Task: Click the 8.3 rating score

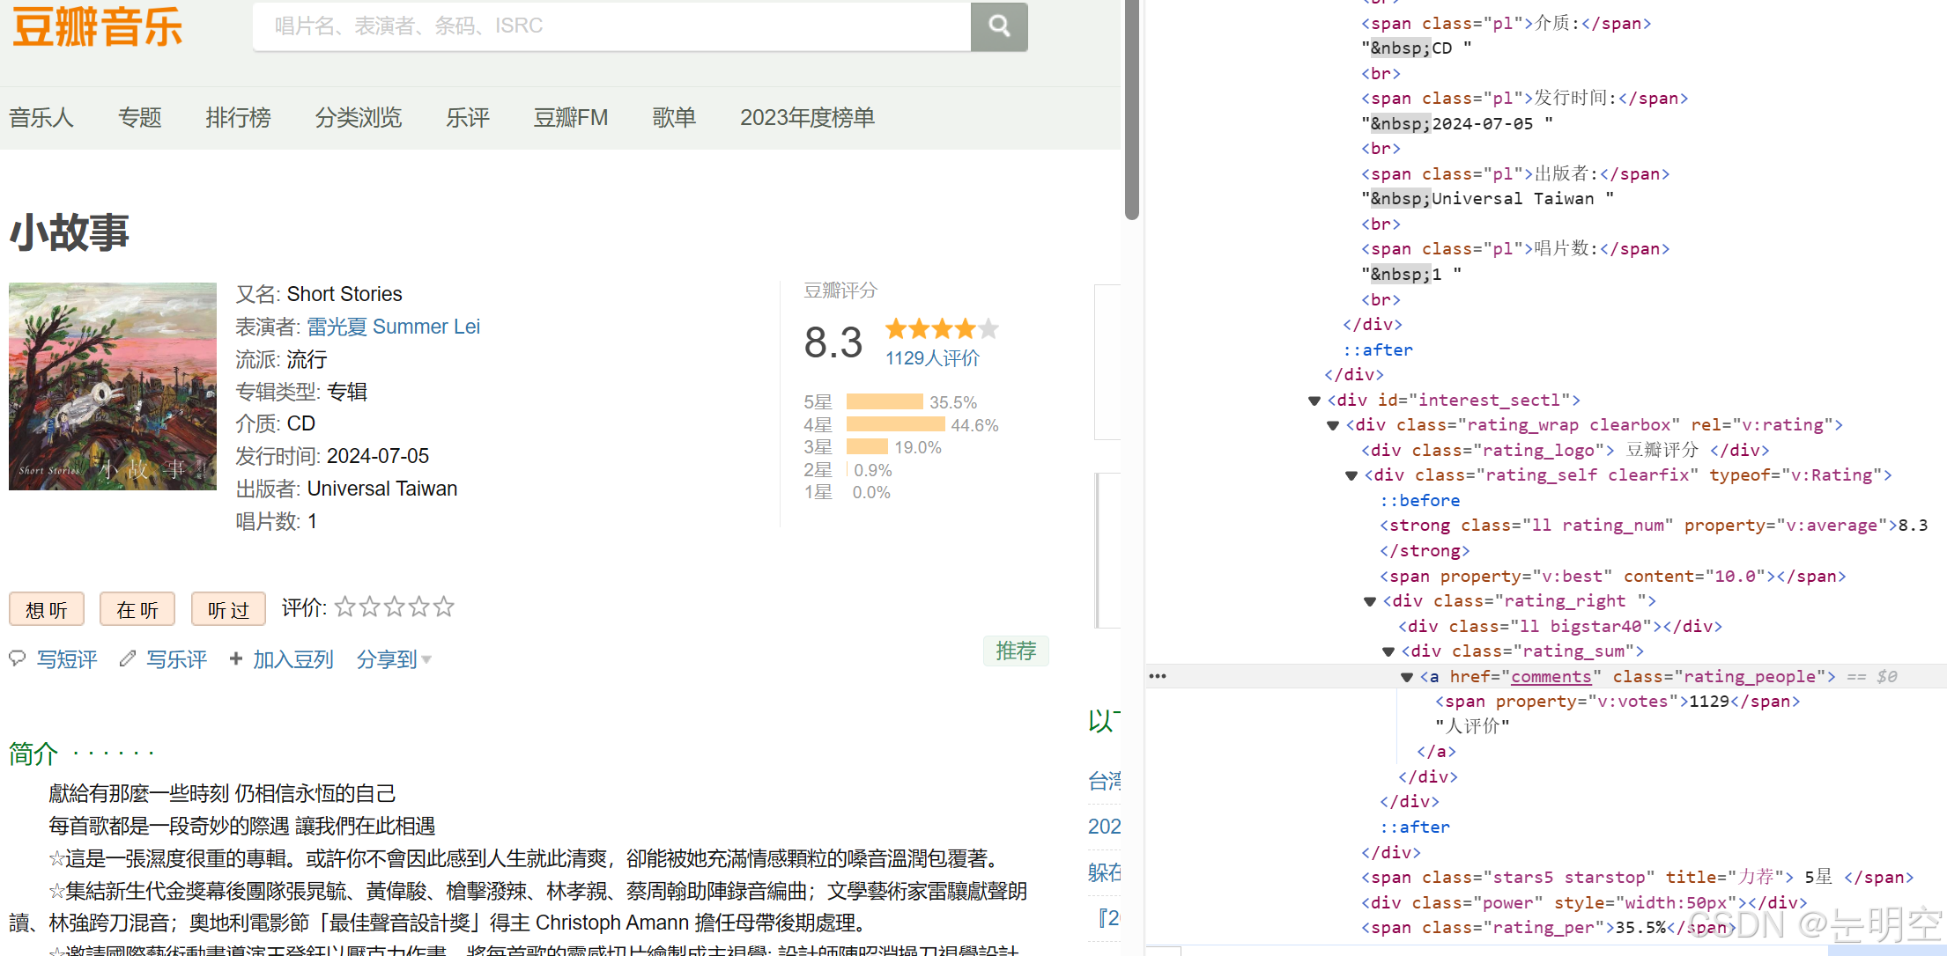Action: tap(833, 342)
